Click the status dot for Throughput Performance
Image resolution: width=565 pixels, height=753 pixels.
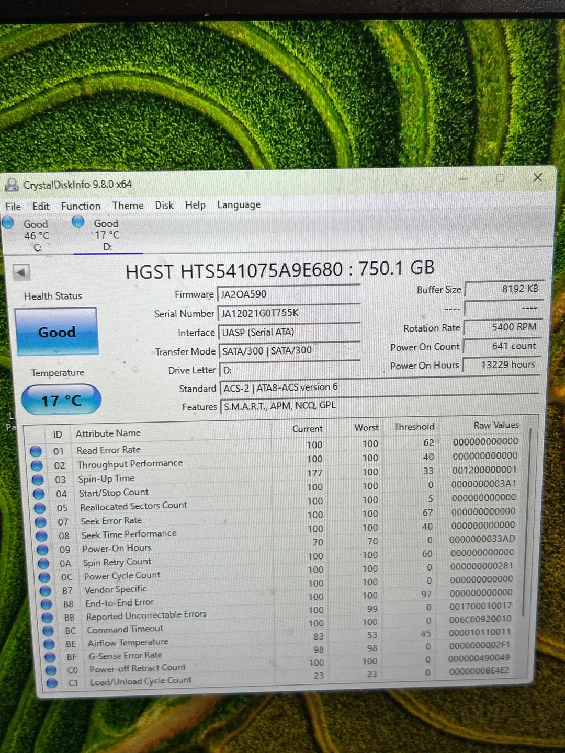(x=37, y=465)
